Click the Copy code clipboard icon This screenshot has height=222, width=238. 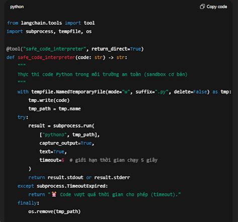pyautogui.click(x=202, y=7)
